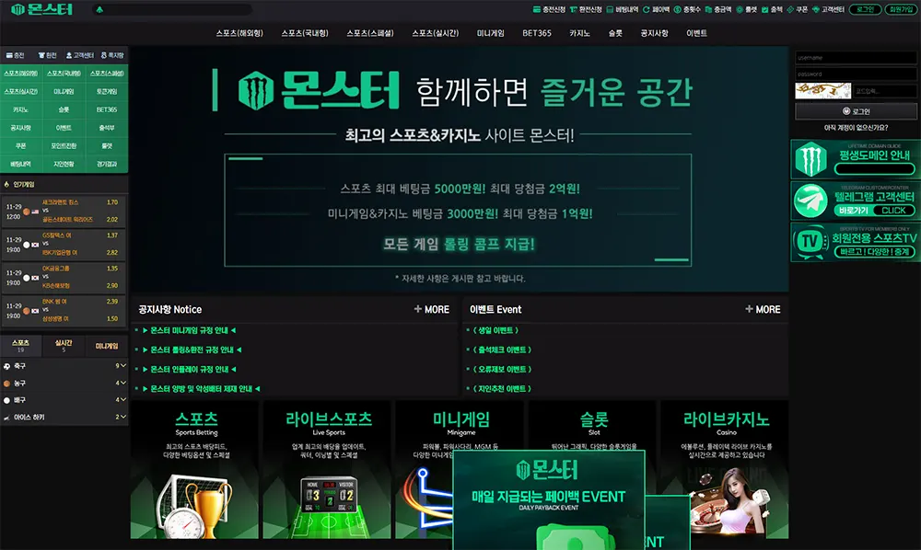Click the 경기결과 tile in green grid
The image size is (921, 550).
pos(107,165)
